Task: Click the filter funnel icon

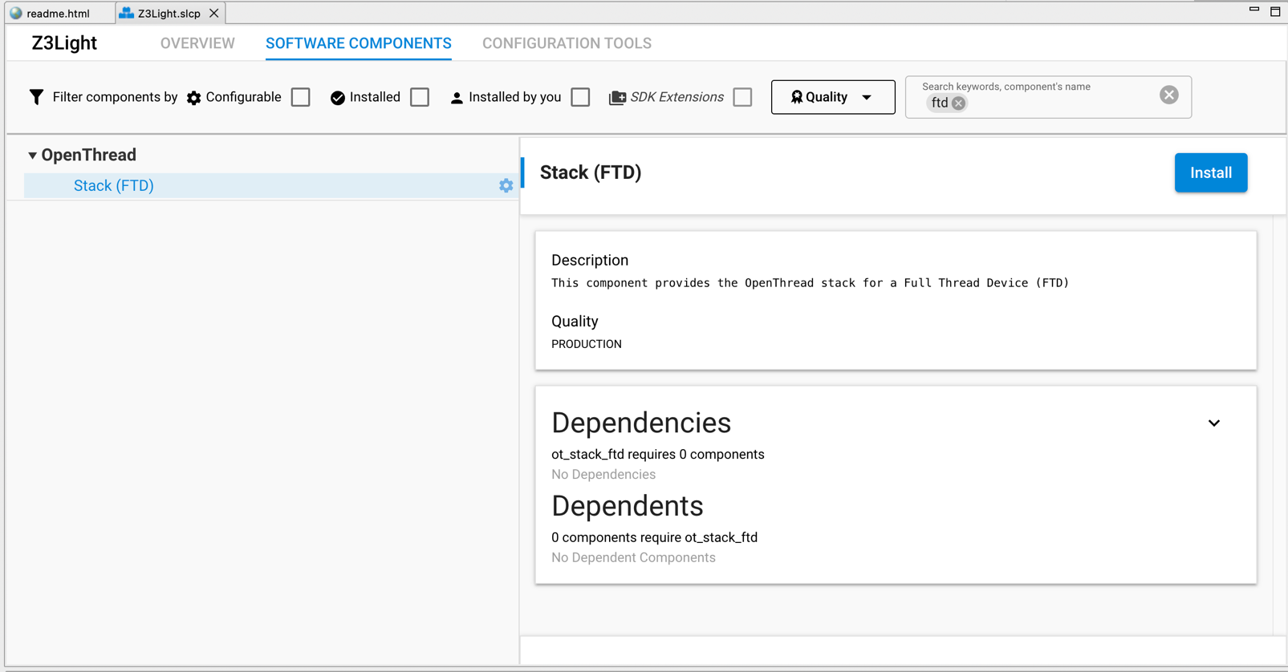Action: tap(36, 97)
